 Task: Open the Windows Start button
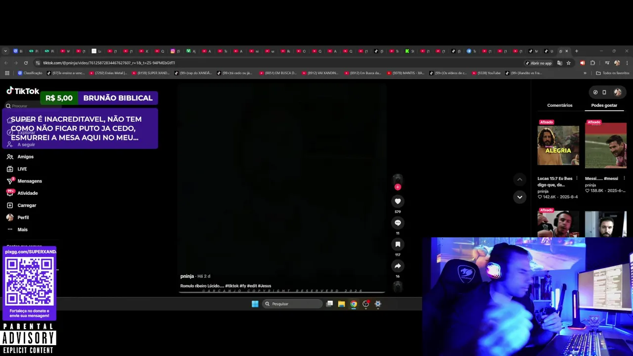(255, 304)
